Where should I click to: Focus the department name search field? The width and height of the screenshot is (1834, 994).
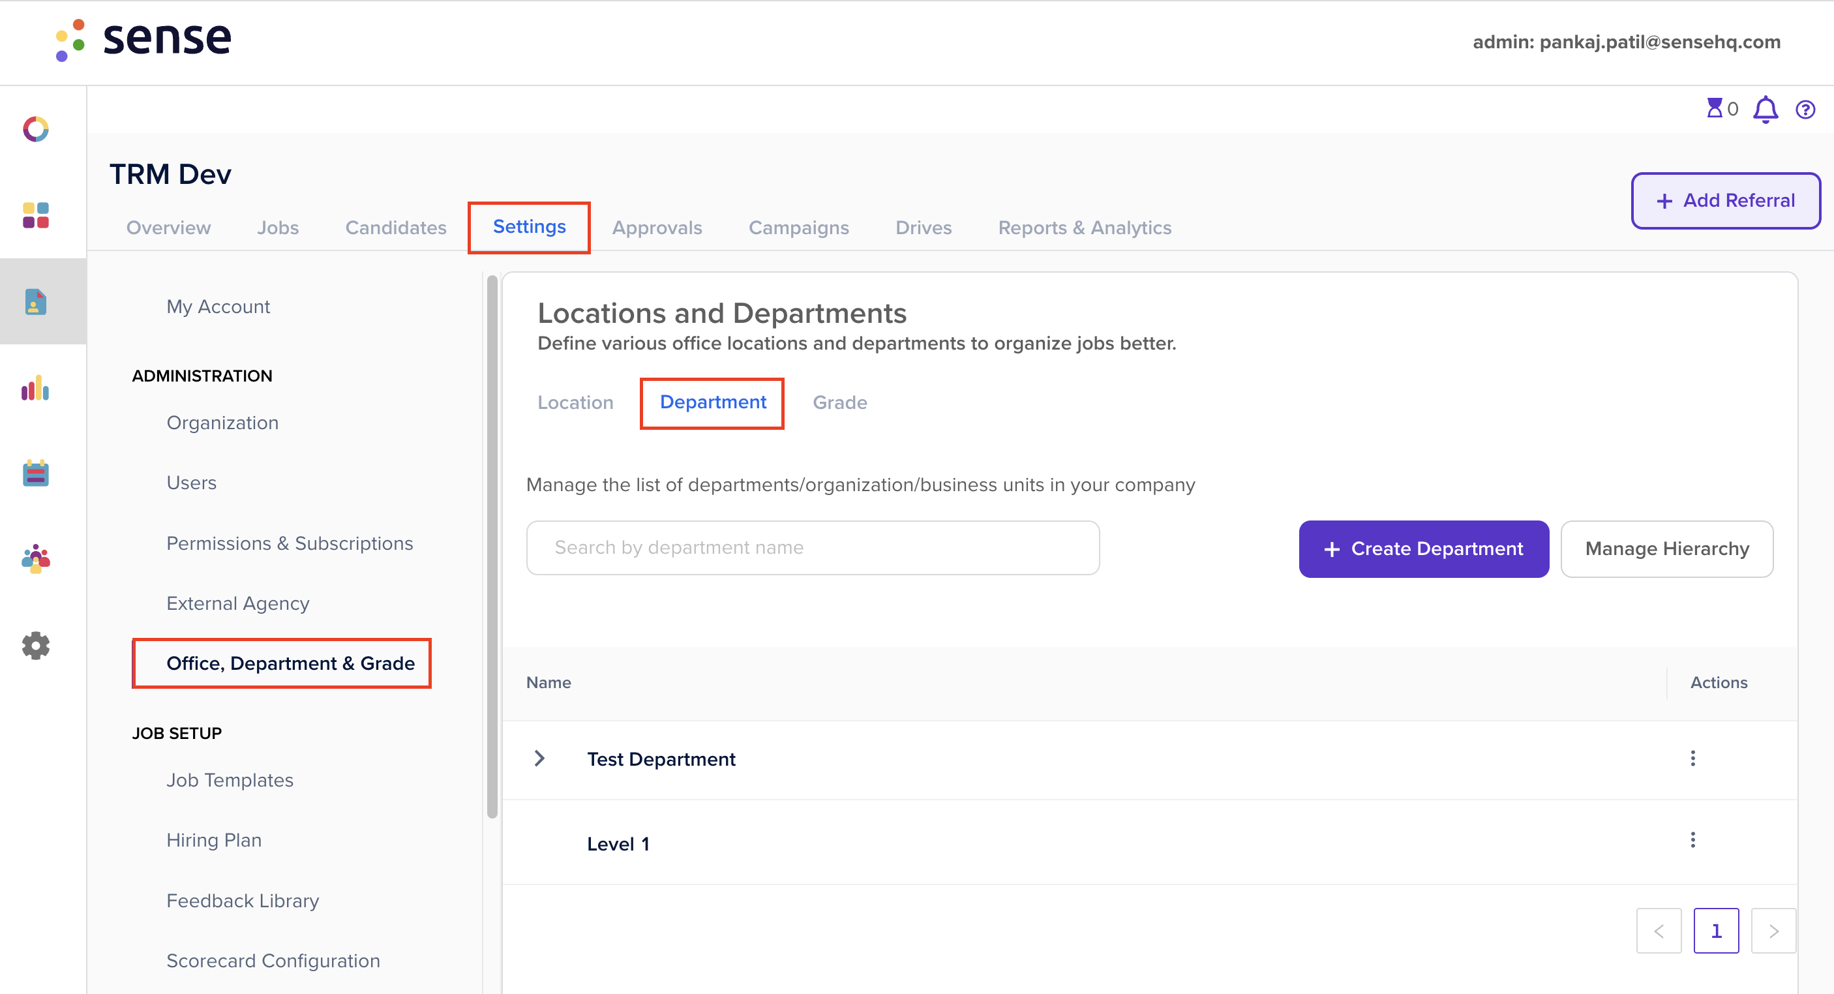click(x=813, y=548)
